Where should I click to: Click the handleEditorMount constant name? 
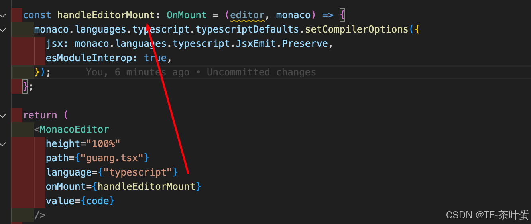pyautogui.click(x=106, y=15)
